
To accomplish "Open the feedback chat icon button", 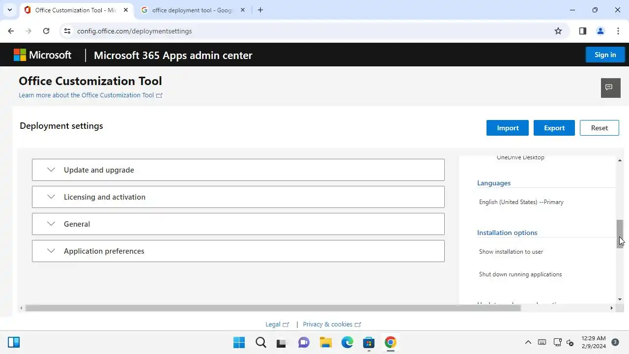I will [x=610, y=88].
